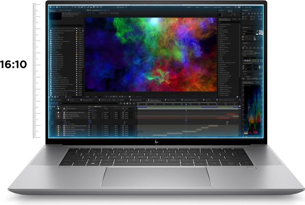
Task: Click the Project panel search field
Action: pos(67,25)
